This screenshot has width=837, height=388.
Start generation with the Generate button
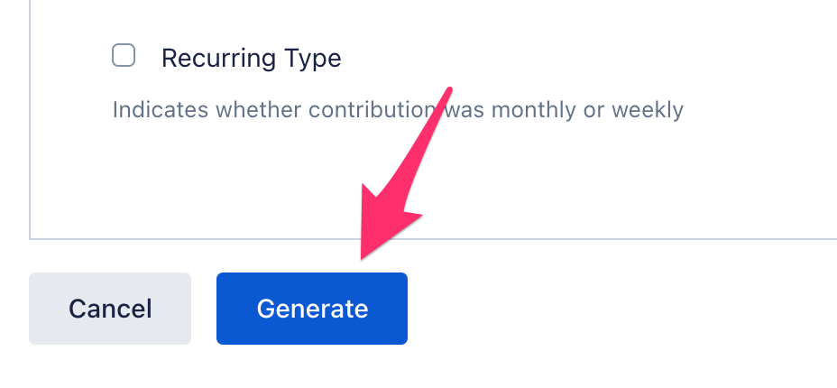coord(312,309)
